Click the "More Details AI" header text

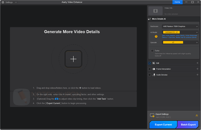(159, 19)
